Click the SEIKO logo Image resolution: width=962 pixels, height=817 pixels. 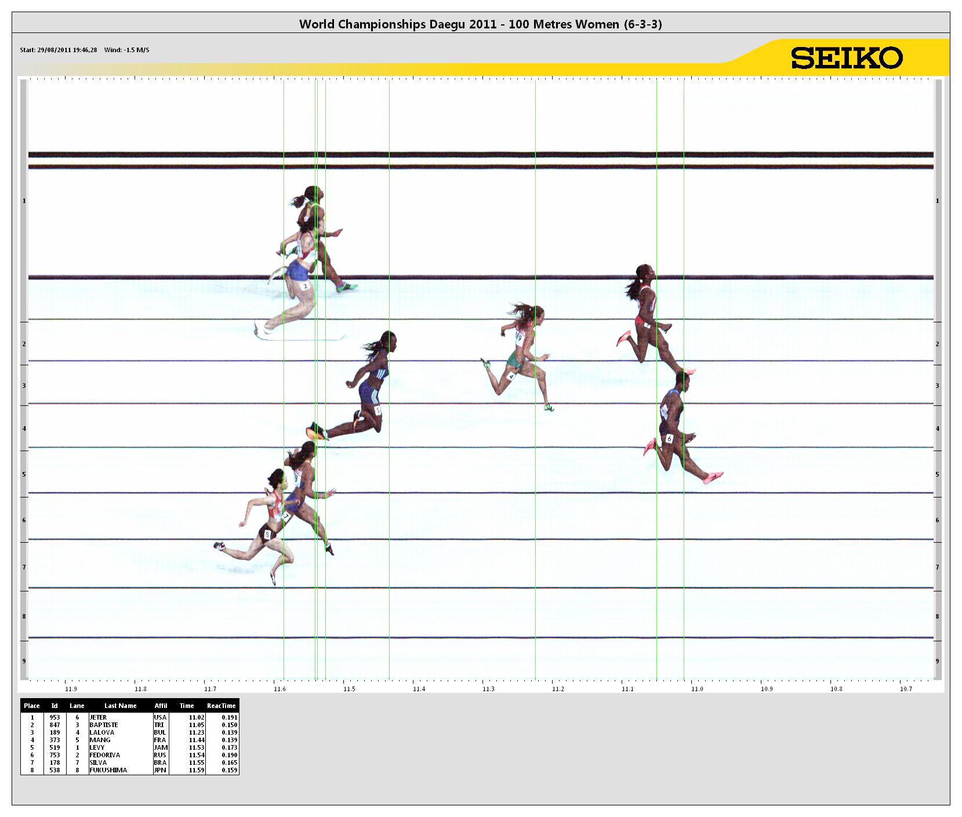pos(847,58)
